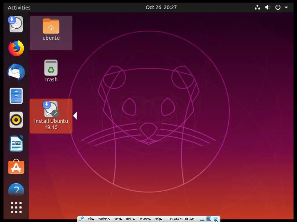Screen dimensions: 297x222
Task: Open the Input menu in VirtualBox toolbar
Action: 130,219
